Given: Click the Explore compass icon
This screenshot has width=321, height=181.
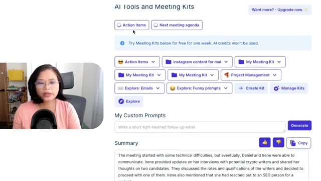Looking at the screenshot, I should (x=121, y=101).
